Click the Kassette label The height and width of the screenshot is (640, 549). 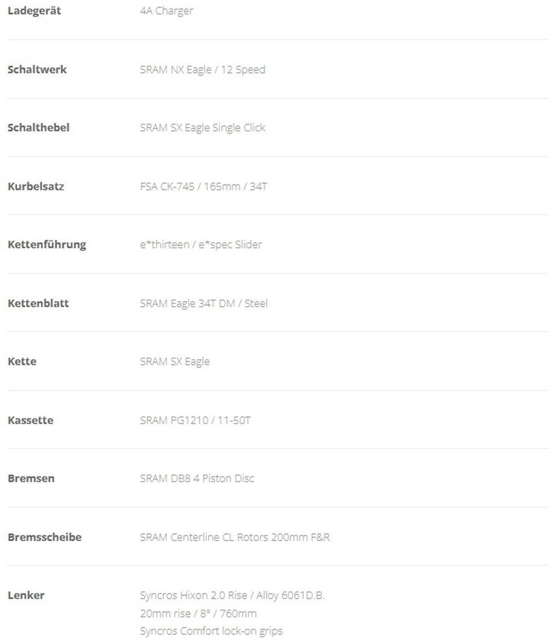click(x=31, y=420)
